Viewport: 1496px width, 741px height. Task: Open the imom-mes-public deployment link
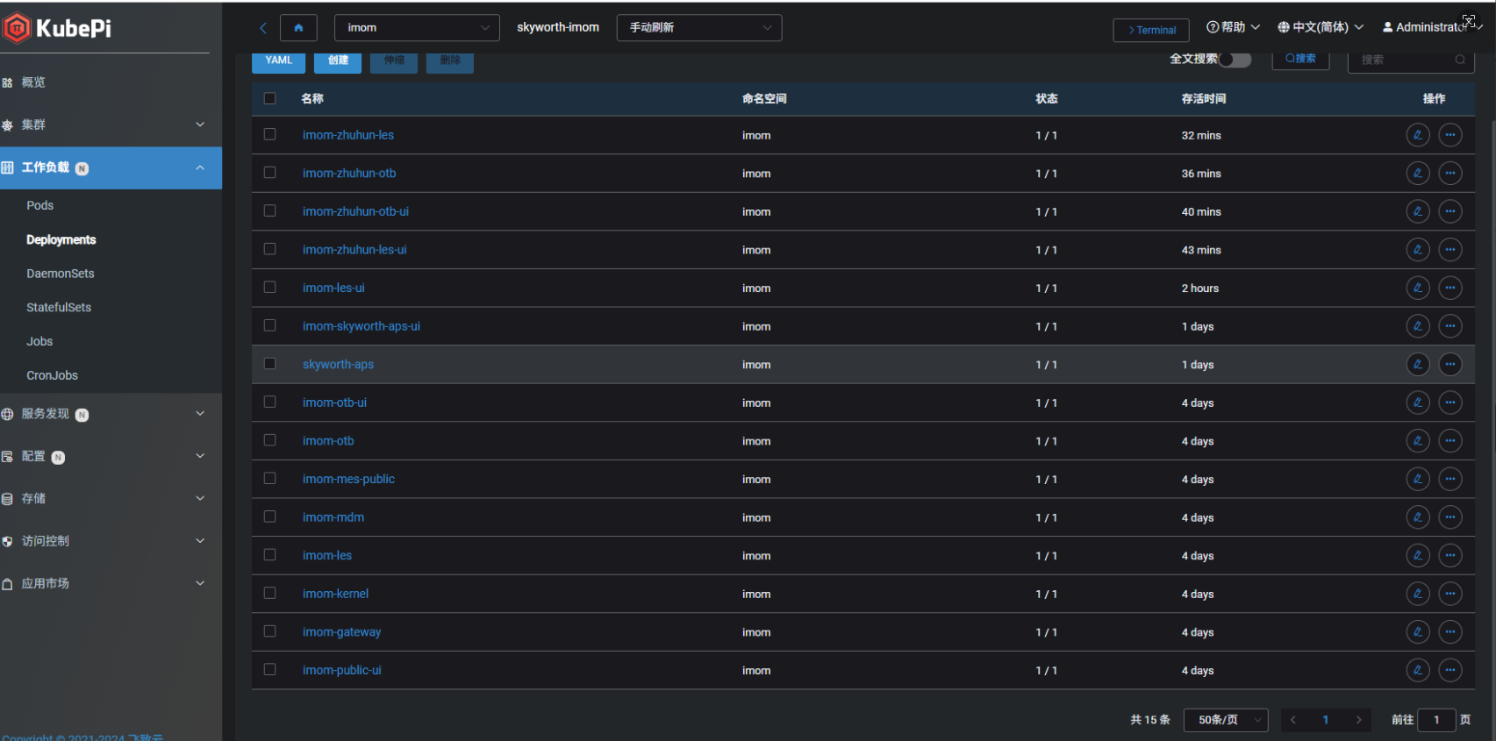348,479
